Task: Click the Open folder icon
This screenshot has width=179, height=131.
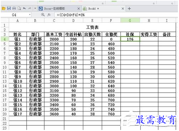Action: click(4, 9)
